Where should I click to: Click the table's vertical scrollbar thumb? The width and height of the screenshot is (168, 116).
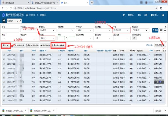(165, 57)
